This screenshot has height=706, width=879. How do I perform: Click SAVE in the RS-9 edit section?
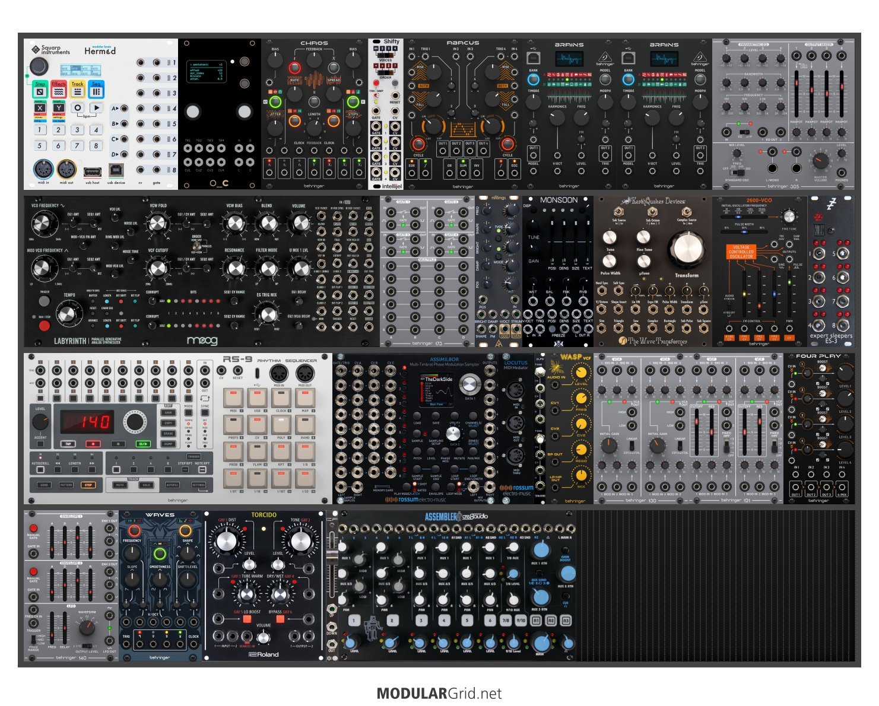point(169,413)
